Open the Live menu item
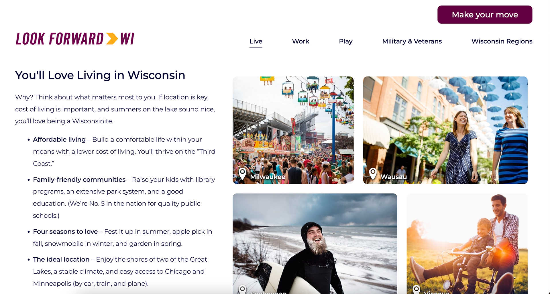The width and height of the screenshot is (550, 294). [256, 41]
